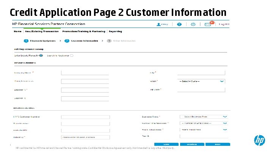Focus the Website URL input field

coord(85,130)
